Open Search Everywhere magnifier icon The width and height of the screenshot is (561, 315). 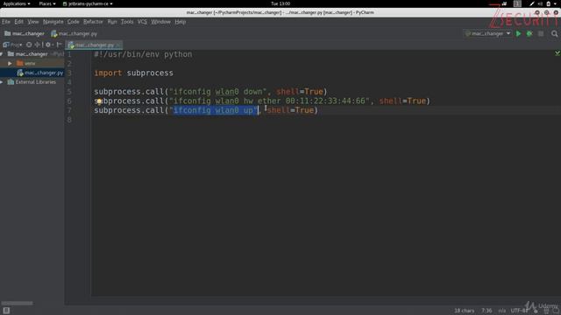(x=554, y=33)
